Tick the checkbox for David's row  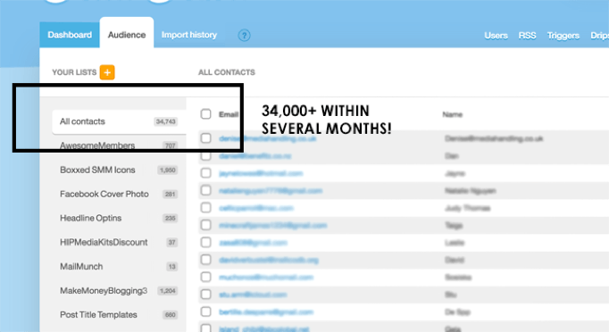coord(206,260)
